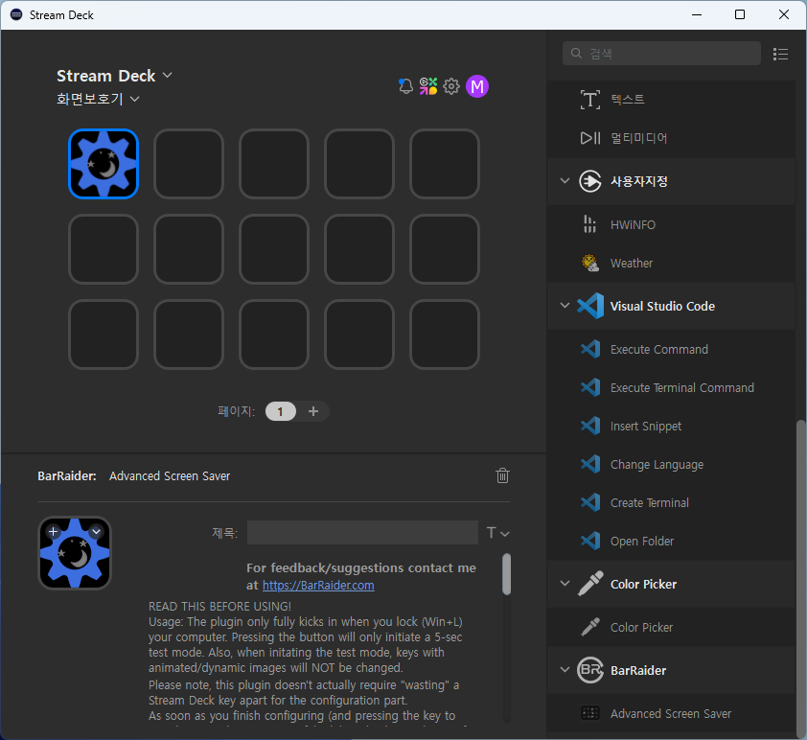807x740 pixels.
Task: Click the 'READ THIS BEFORE USING!' text
Action: tap(219, 606)
